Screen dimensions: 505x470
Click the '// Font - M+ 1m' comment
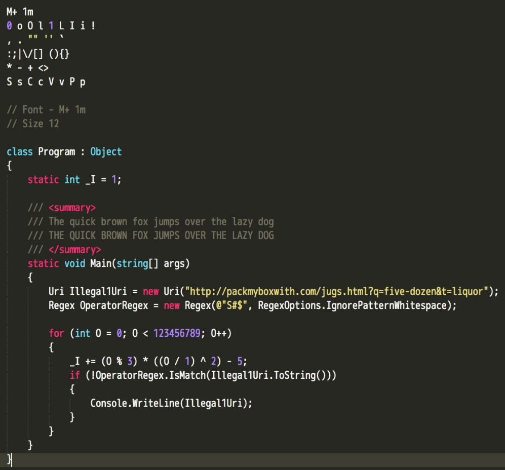(47, 110)
